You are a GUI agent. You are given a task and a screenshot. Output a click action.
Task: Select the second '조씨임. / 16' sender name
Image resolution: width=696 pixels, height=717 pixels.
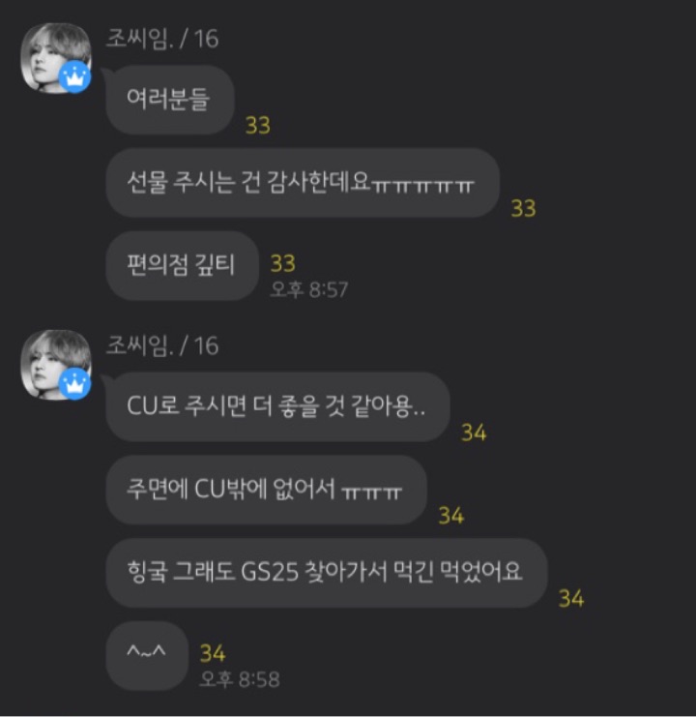click(162, 345)
